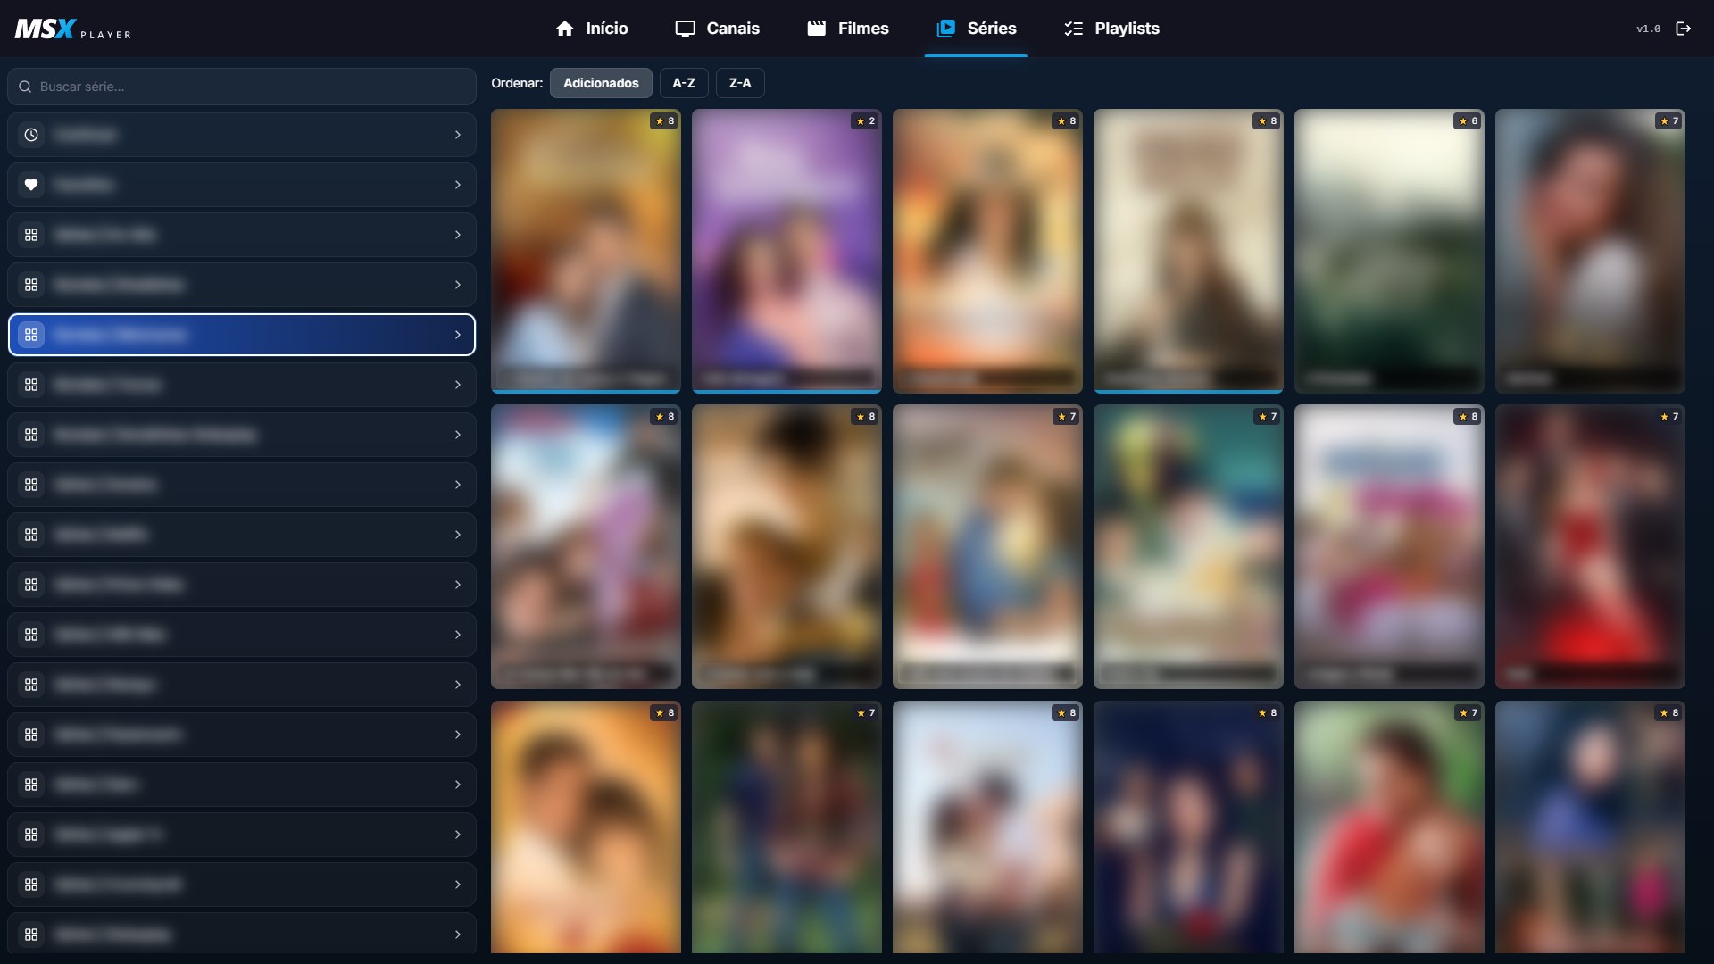1714x964 pixels.
Task: Expand the clock-icon row with its chevron
Action: click(458, 135)
